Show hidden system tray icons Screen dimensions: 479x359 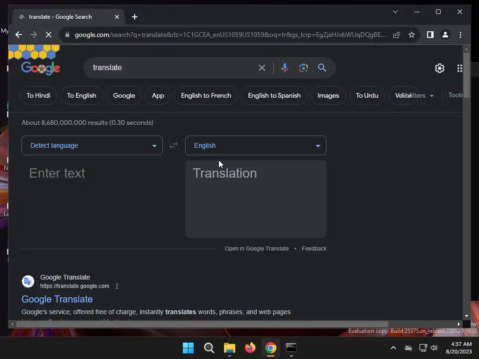click(393, 348)
